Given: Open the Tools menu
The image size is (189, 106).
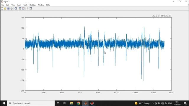Looking at the screenshot, I should point(25,5).
